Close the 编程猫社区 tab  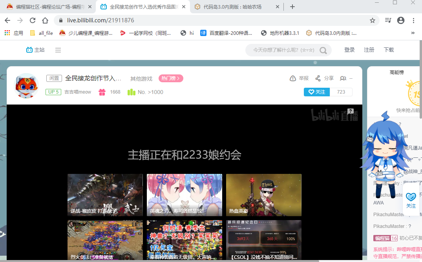coord(90,7)
